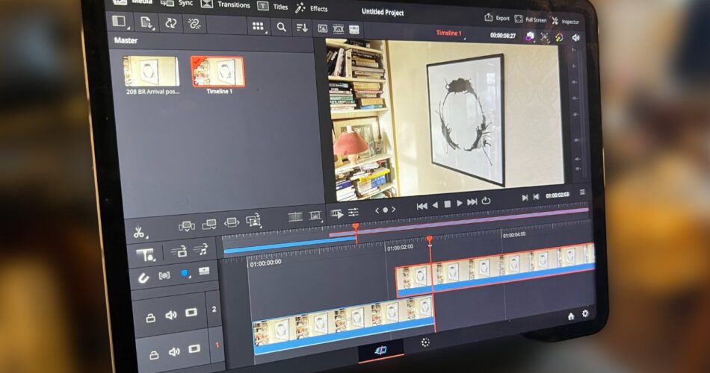Viewport: 710px width, 373px height.
Task: Open the search magnifier in media pool
Action: (x=281, y=27)
